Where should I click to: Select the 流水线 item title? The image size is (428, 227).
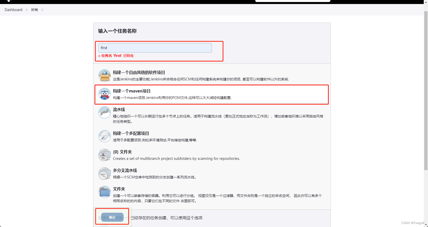[119, 109]
